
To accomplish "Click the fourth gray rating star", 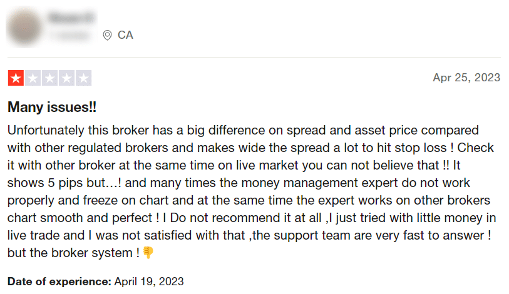I will (66, 78).
